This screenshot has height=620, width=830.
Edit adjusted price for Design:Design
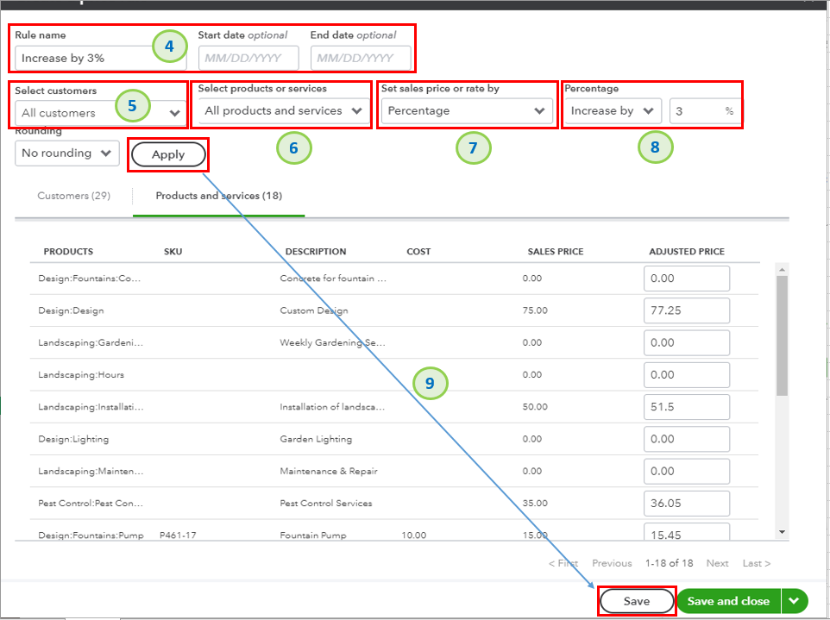point(687,310)
